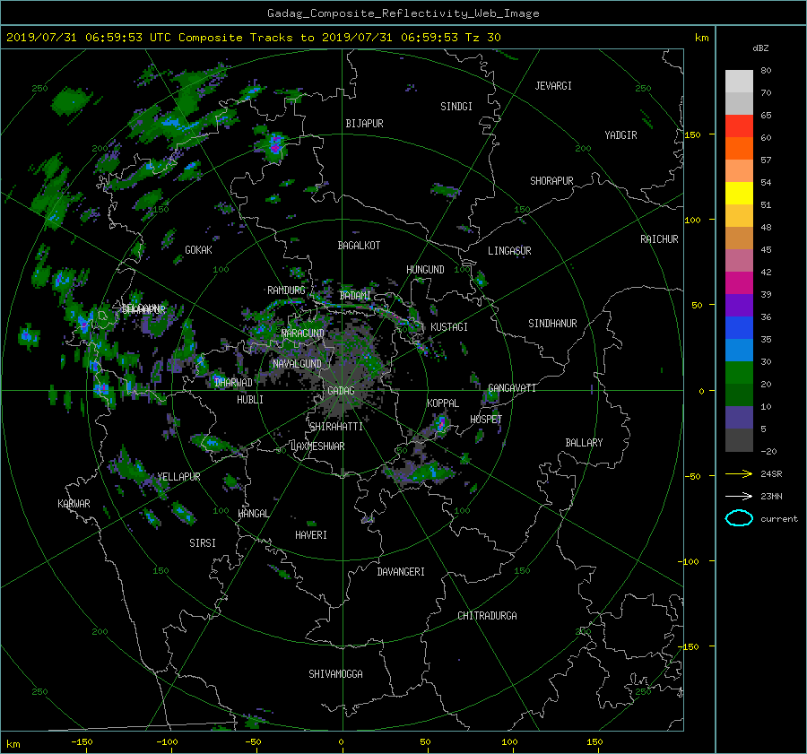Select the yellow 51-54 dBZ legend swatch
807x754 pixels.
(x=739, y=194)
